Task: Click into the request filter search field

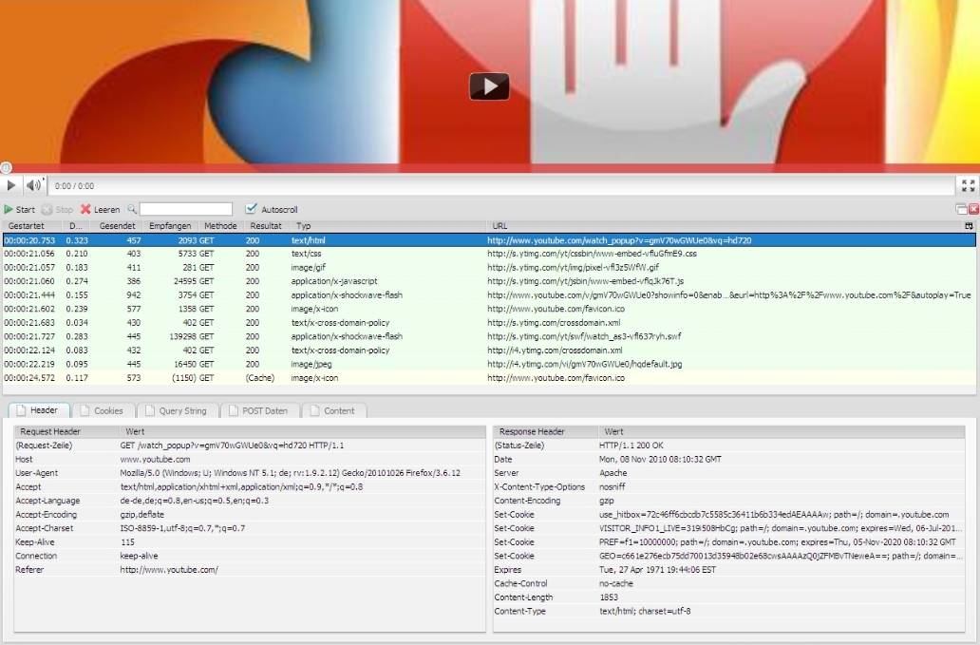Action: pyautogui.click(x=185, y=209)
